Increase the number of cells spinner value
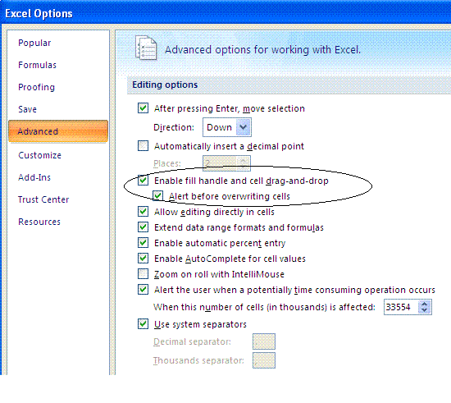The image size is (451, 403). coord(425,304)
